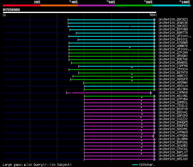Select the white AV558909 query sequence bar
Image resolution: width=193 pixels, height=167 pixels.
pos(80,12)
